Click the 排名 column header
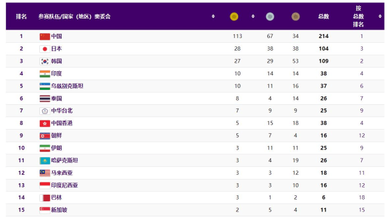 click(x=21, y=16)
